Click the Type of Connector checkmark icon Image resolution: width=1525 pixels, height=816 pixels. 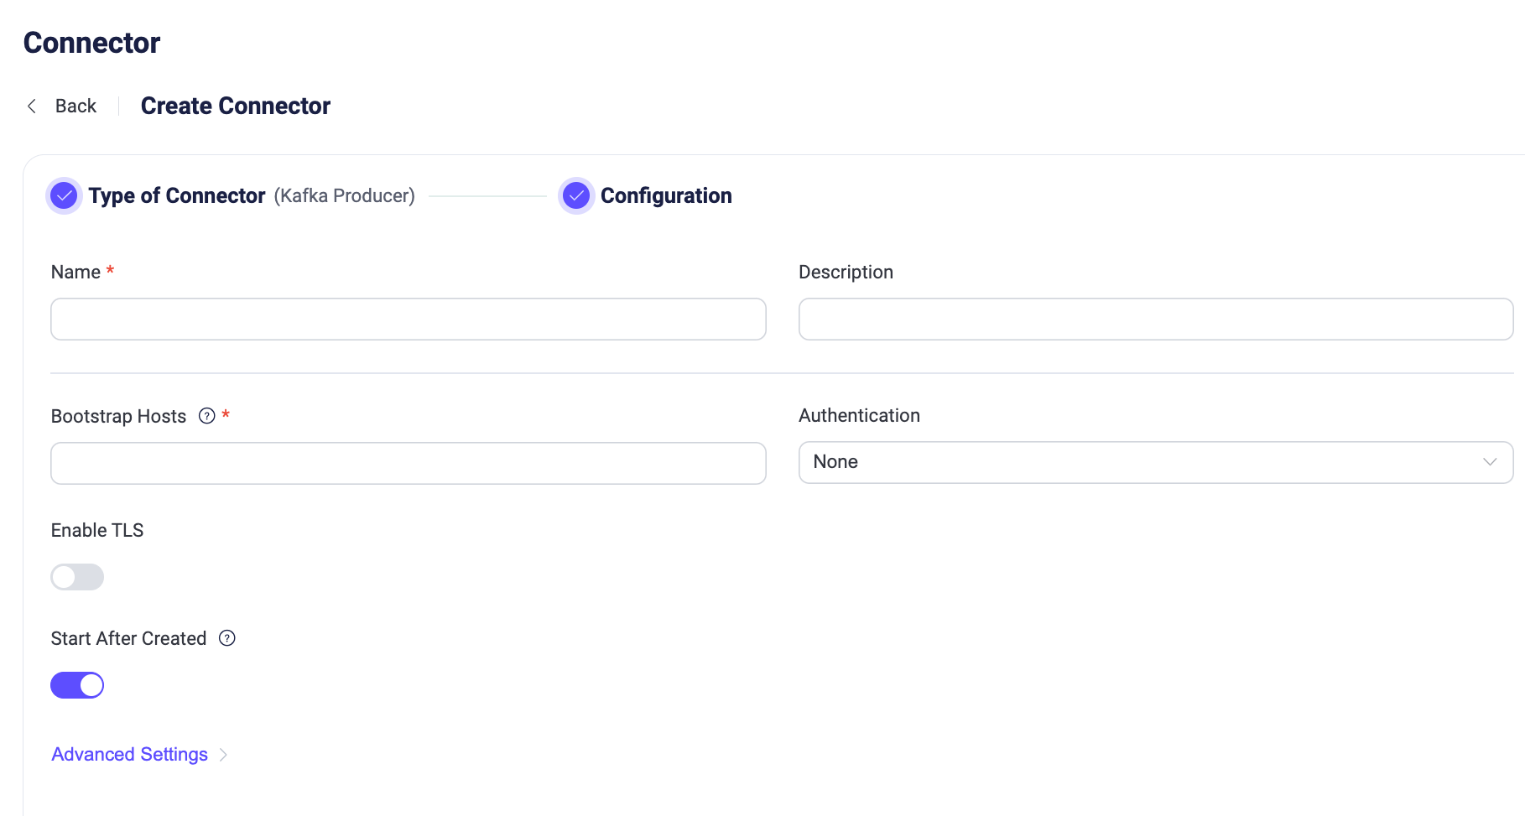64,196
